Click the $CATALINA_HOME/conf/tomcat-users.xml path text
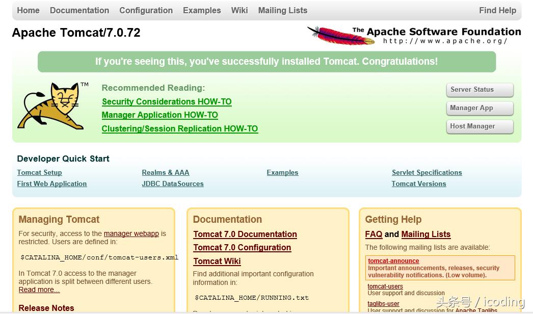The height and width of the screenshot is (314, 533). click(99, 257)
